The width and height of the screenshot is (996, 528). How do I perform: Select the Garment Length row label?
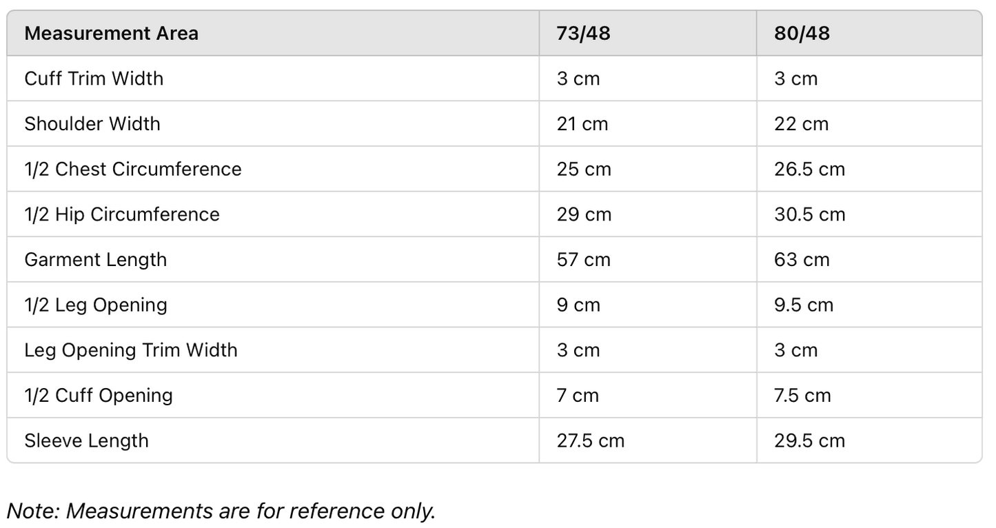click(95, 260)
